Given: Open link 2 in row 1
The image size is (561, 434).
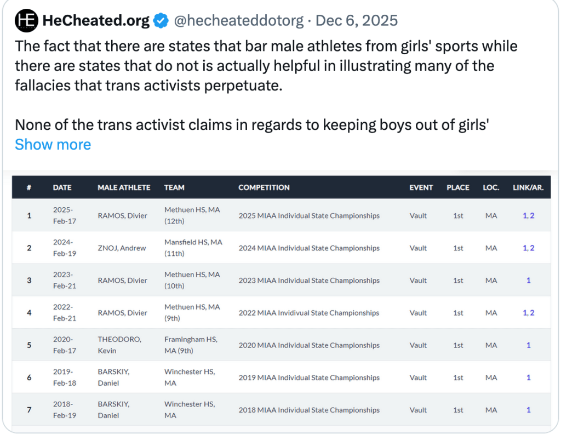Looking at the screenshot, I should tap(532, 215).
